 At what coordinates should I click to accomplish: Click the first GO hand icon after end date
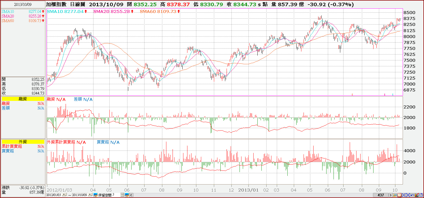pos(96,195)
